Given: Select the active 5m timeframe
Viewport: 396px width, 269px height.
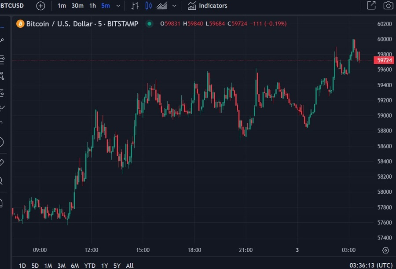Looking at the screenshot, I should [106, 6].
